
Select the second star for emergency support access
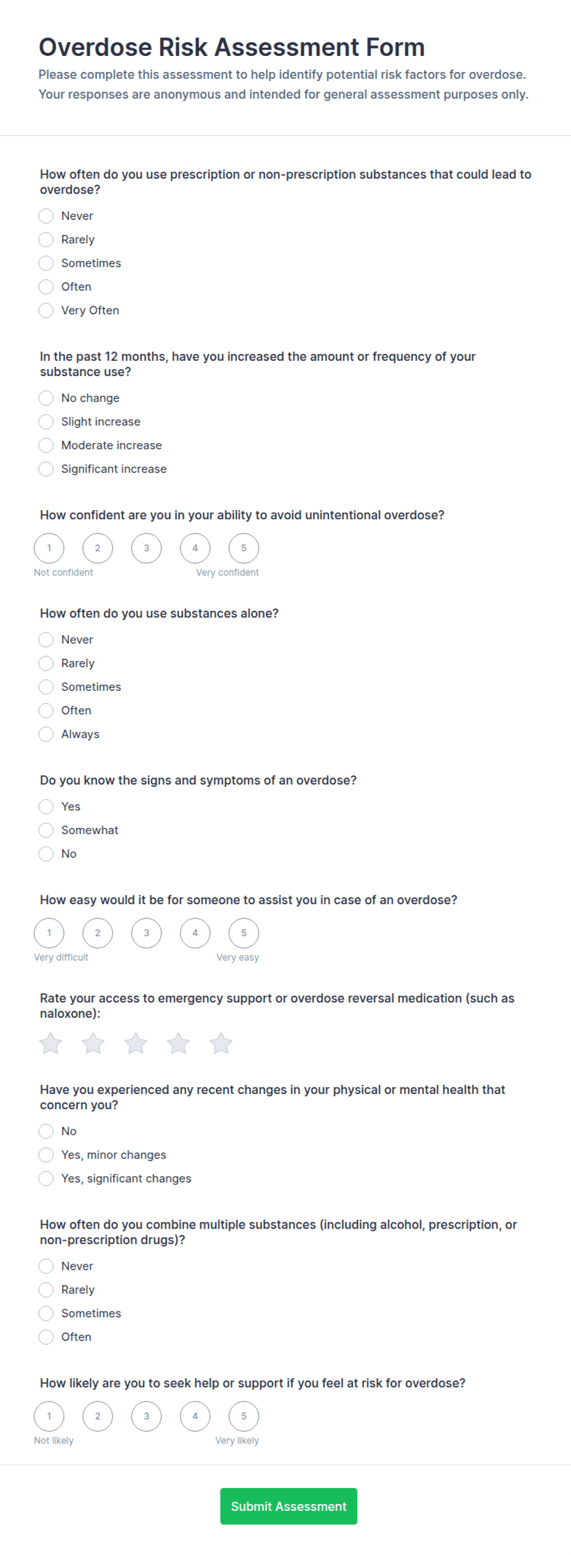(x=93, y=1043)
